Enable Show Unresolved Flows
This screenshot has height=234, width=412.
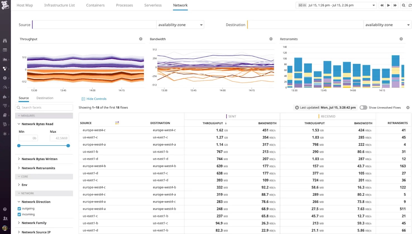click(363, 107)
